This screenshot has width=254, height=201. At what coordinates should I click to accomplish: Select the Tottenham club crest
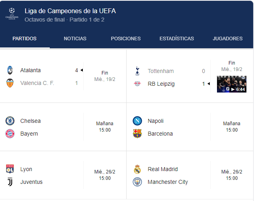pos(137,71)
